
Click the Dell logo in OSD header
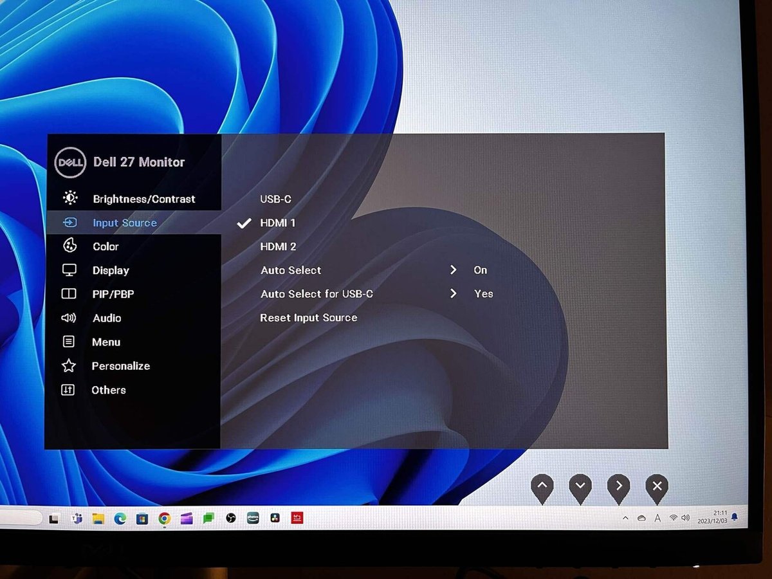pyautogui.click(x=69, y=162)
